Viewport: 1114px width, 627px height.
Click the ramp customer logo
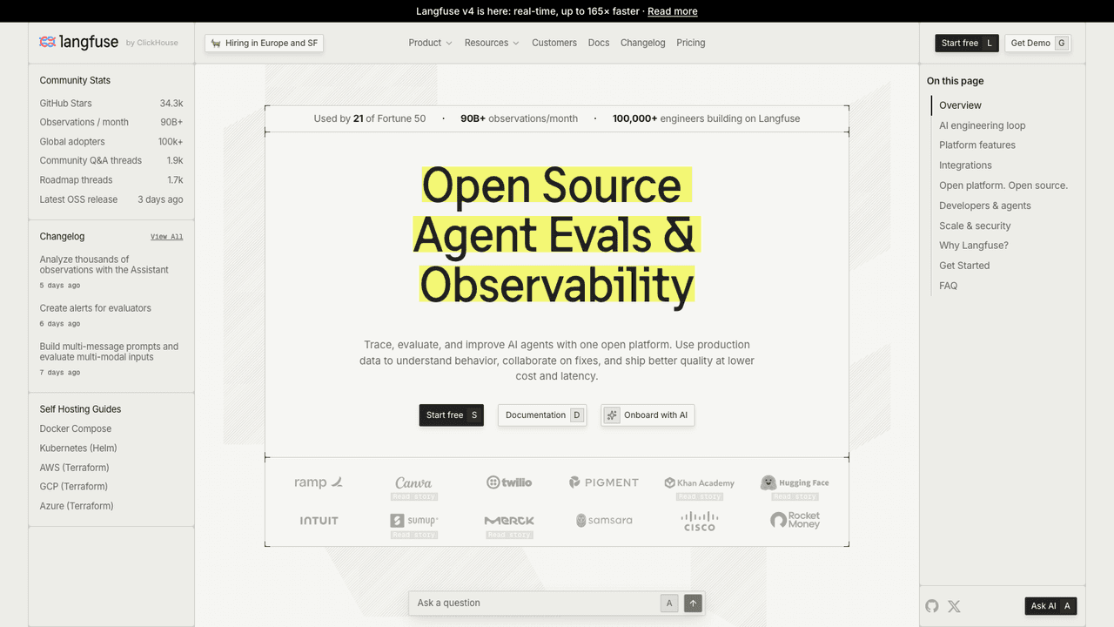coord(319,482)
